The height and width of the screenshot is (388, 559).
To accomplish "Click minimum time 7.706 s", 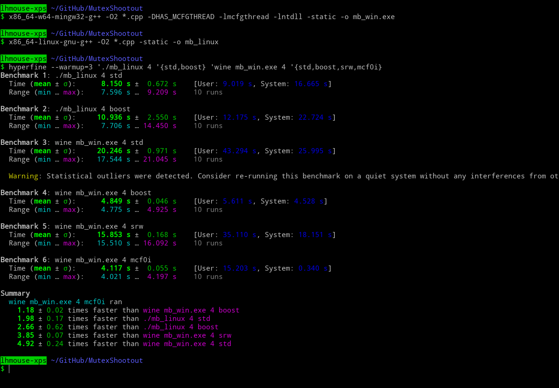I will [x=116, y=126].
